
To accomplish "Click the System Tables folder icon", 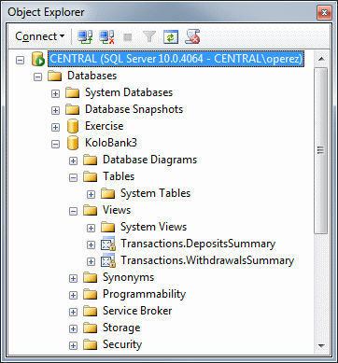I will tap(108, 193).
